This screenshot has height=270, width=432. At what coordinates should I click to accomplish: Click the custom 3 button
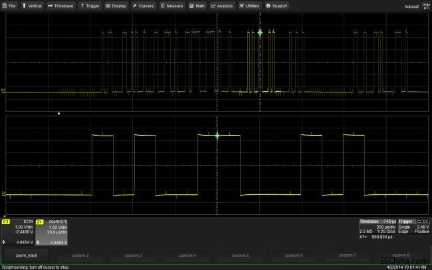pos(134,255)
